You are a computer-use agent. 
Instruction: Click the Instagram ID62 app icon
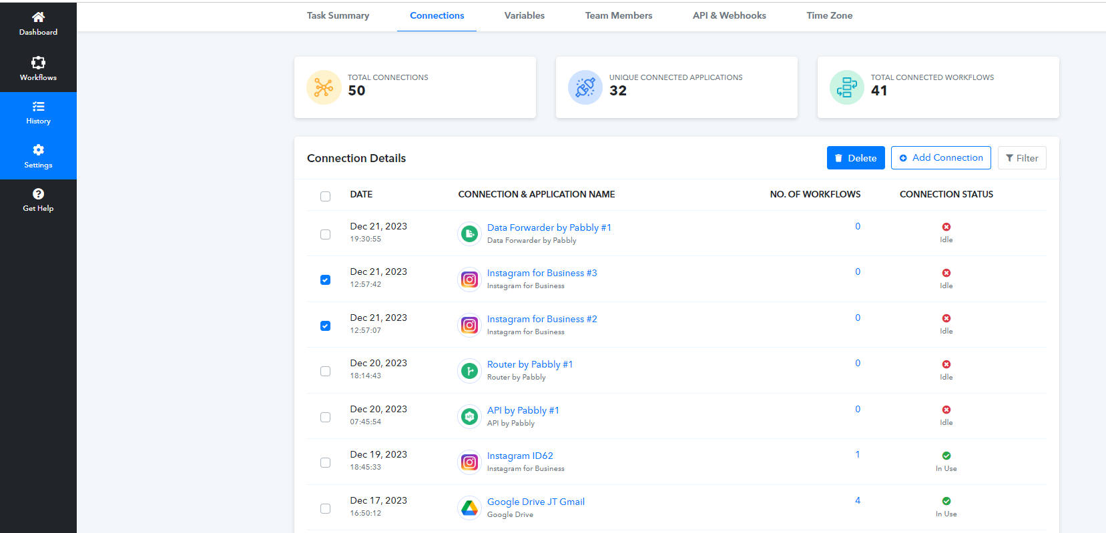470,462
